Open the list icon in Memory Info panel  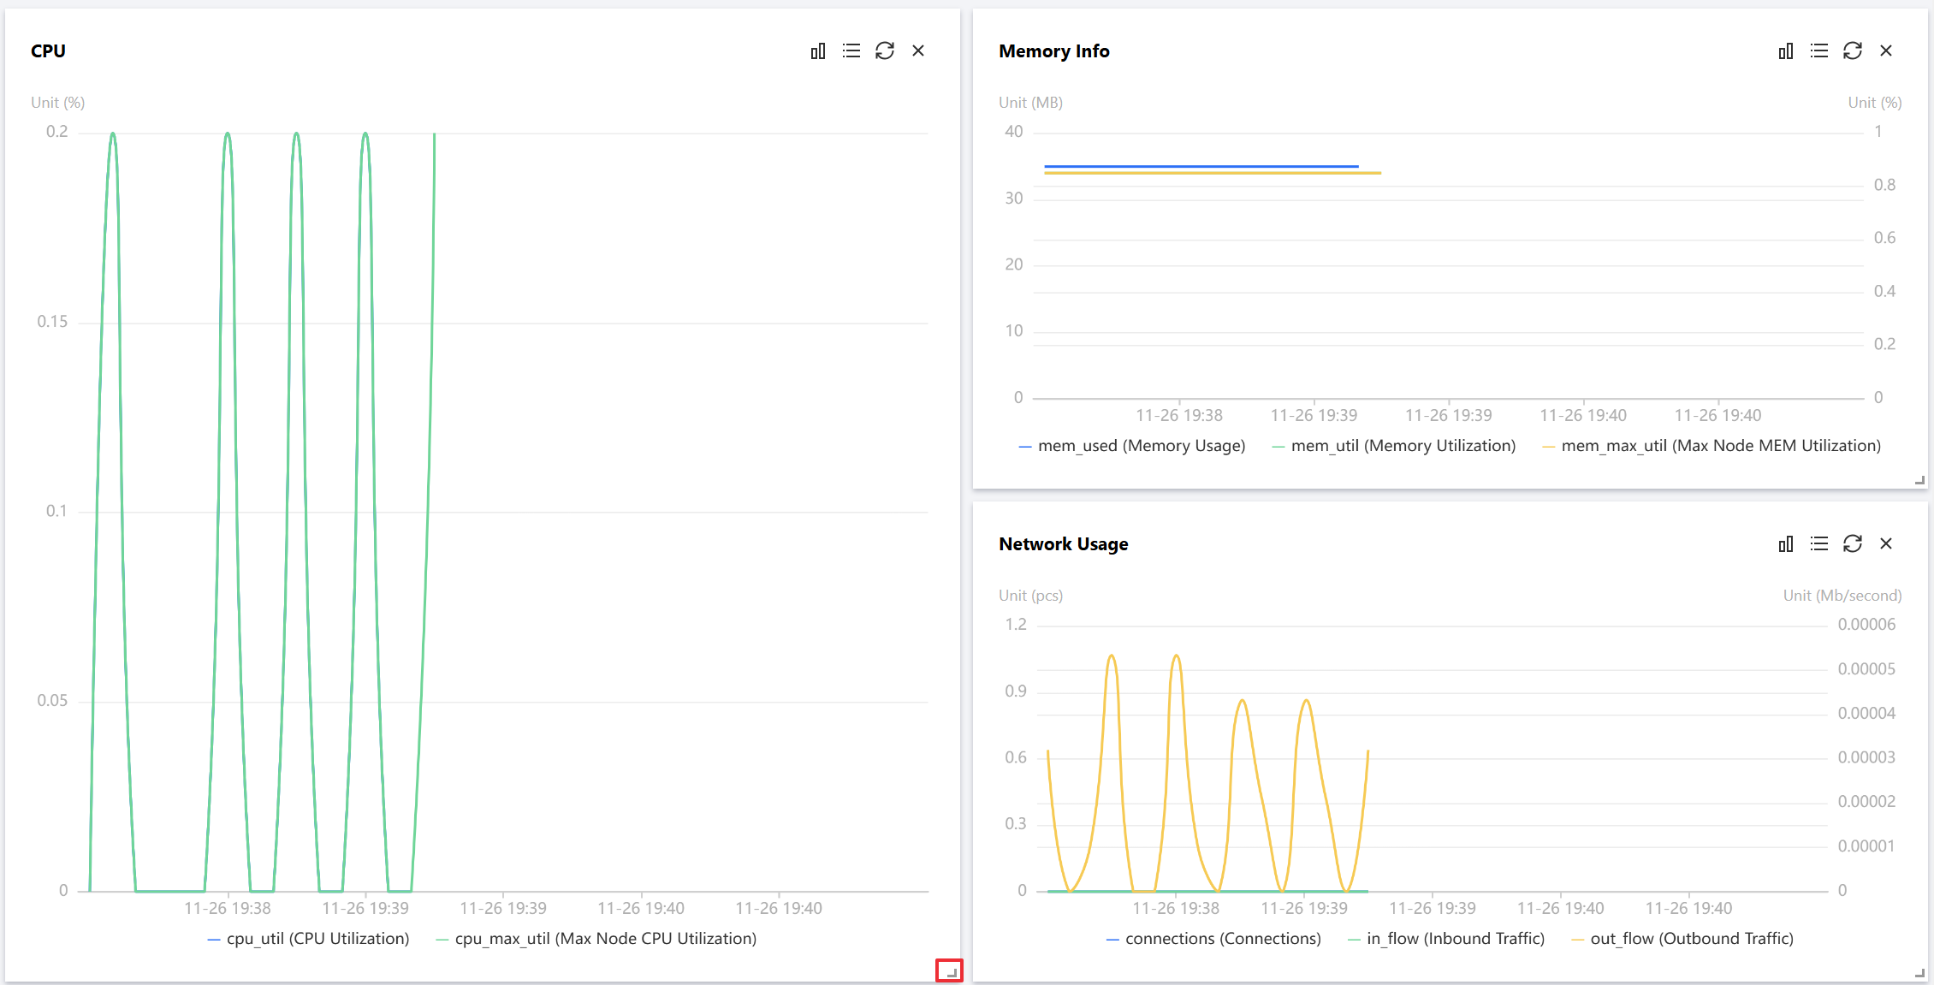pos(1818,51)
